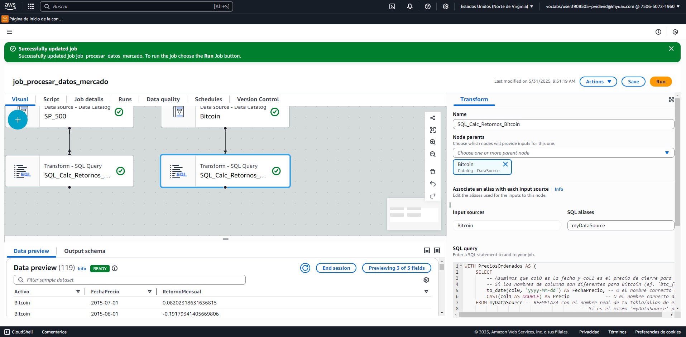End the data preview session
This screenshot has width=686, height=337.
tap(336, 268)
